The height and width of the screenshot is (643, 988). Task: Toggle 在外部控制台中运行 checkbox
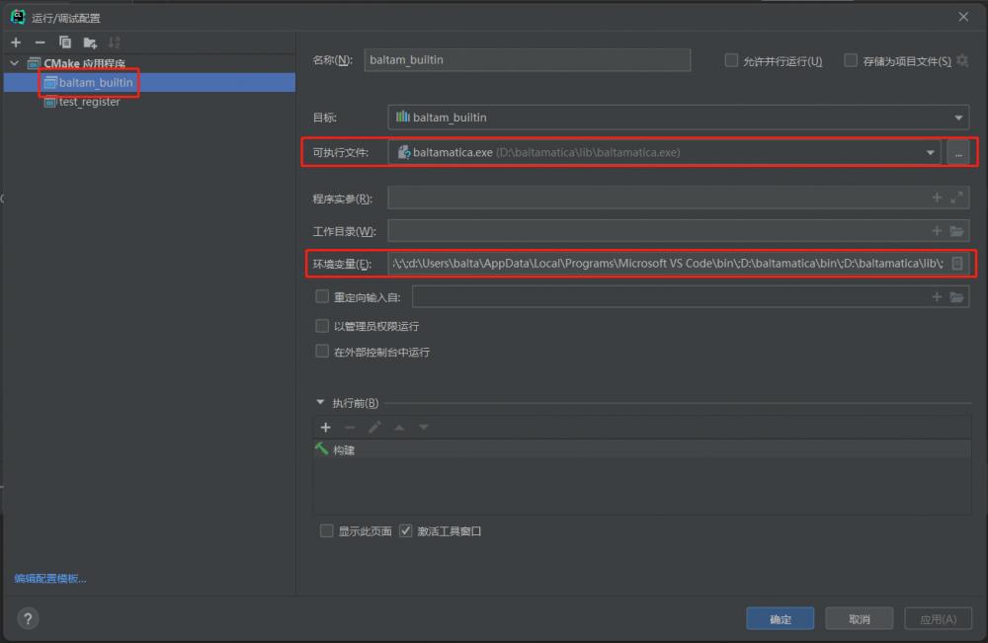tap(322, 352)
